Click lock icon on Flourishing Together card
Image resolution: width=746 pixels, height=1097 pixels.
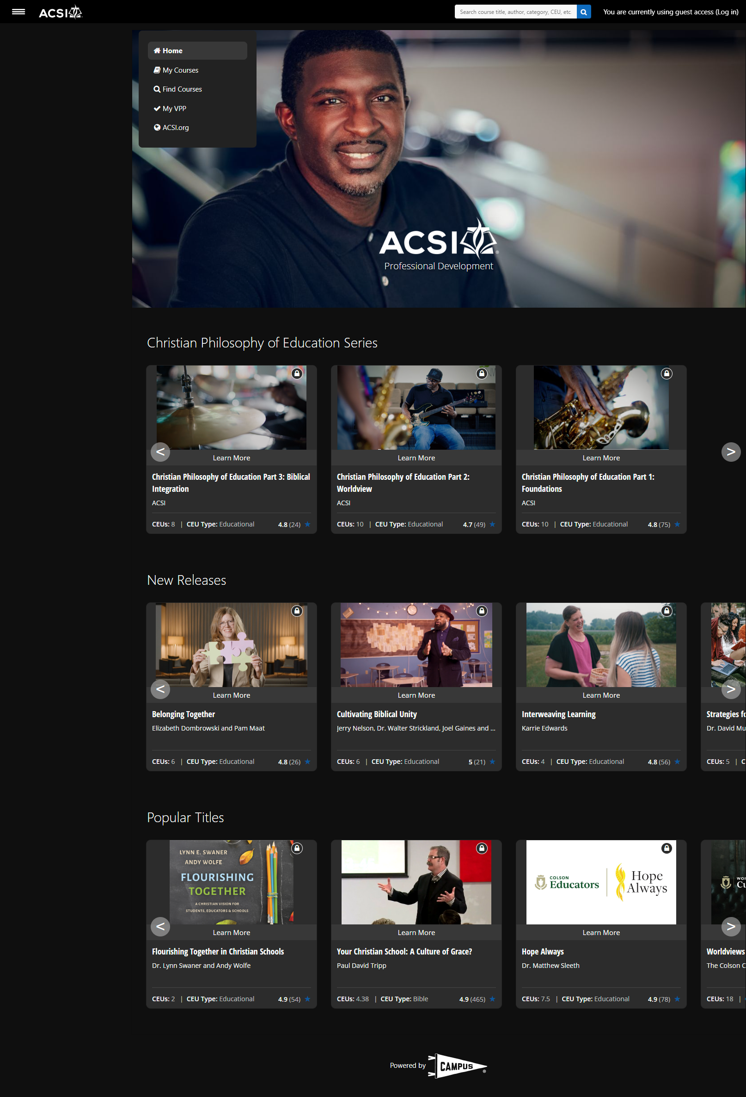tap(297, 848)
